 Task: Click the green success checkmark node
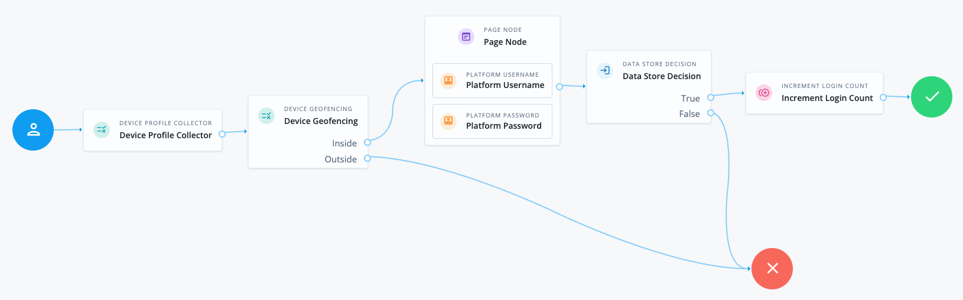(x=931, y=97)
